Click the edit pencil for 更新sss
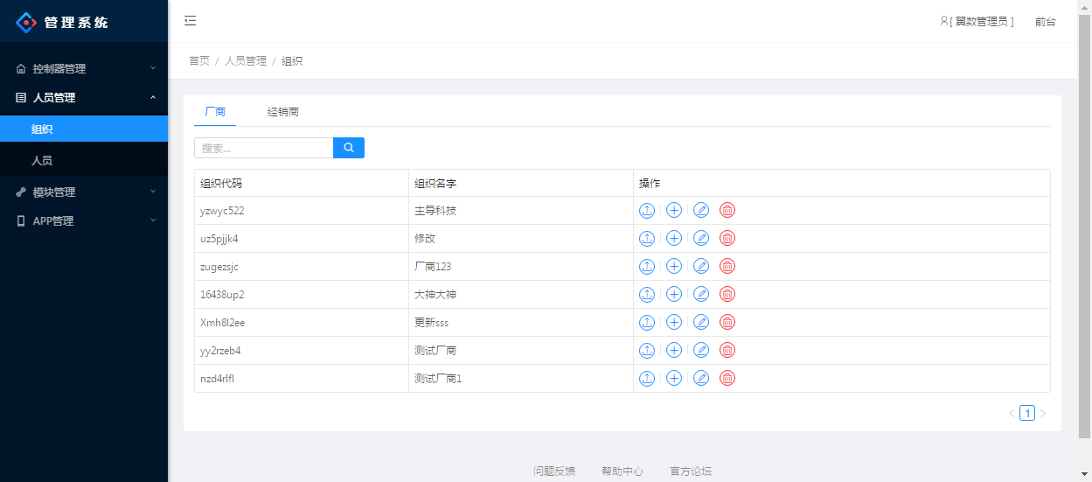Screen dimensions: 1092x482 pyautogui.click(x=701, y=322)
